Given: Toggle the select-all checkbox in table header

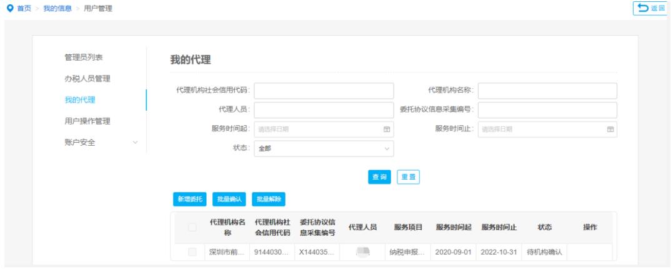Looking at the screenshot, I should (192, 228).
